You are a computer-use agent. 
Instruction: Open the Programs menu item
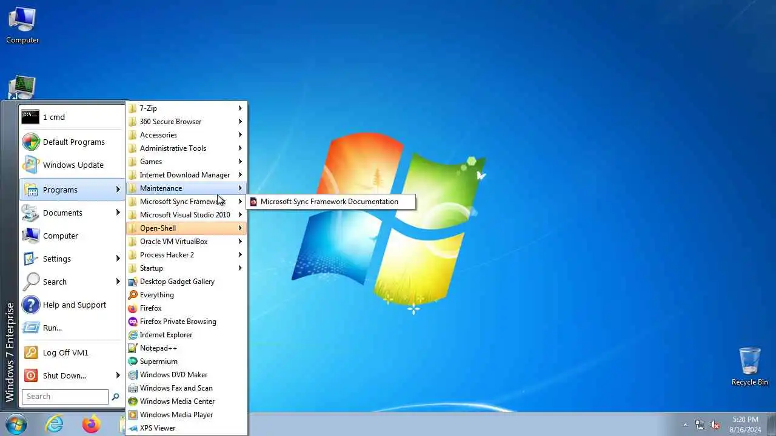[72, 190]
